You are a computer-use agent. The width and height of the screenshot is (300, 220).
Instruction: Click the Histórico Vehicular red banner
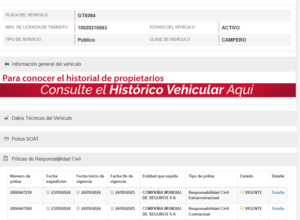click(x=148, y=90)
